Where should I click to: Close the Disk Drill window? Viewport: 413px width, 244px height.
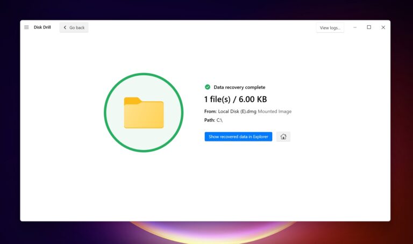point(383,27)
